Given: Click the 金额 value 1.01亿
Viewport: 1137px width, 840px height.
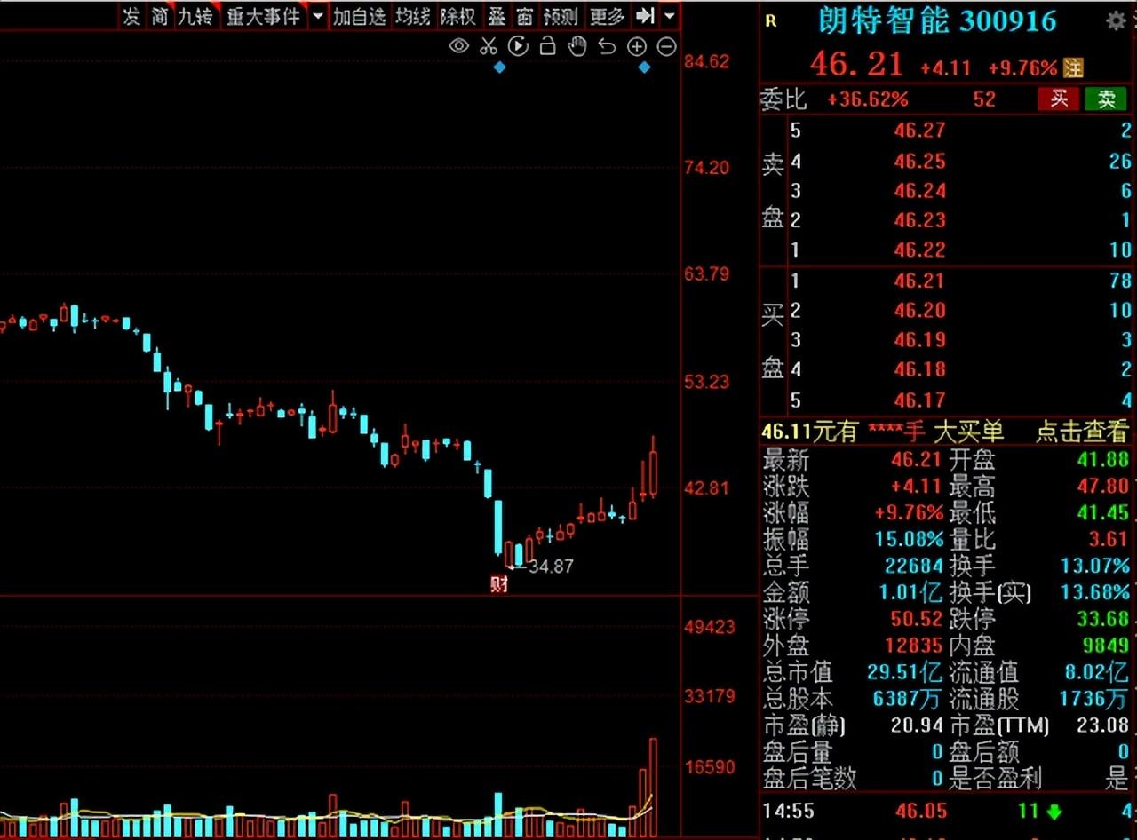Looking at the screenshot, I should (x=910, y=592).
